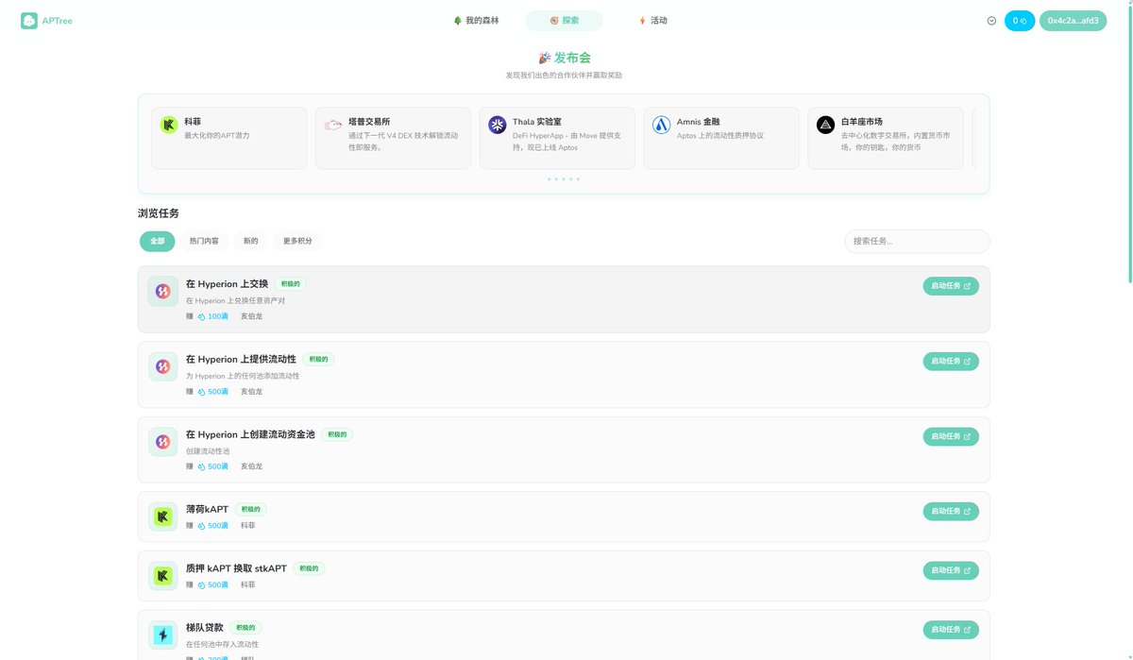Click the 梯队贷款 lightning task icon
The width and height of the screenshot is (1133, 660).
click(x=163, y=635)
